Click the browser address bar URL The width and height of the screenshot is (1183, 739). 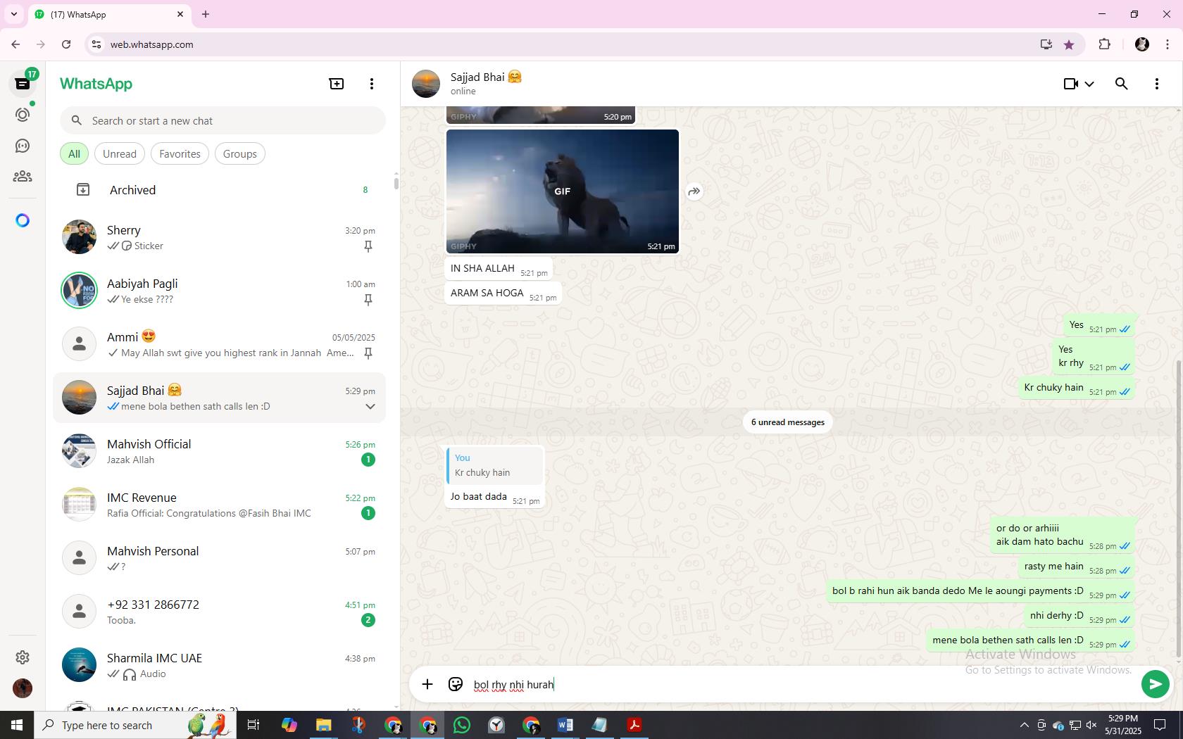152,44
